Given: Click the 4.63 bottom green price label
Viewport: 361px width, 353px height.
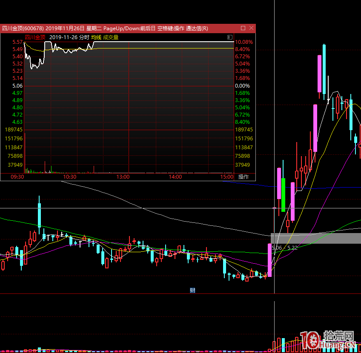Looking at the screenshot, I should [x=17, y=122].
